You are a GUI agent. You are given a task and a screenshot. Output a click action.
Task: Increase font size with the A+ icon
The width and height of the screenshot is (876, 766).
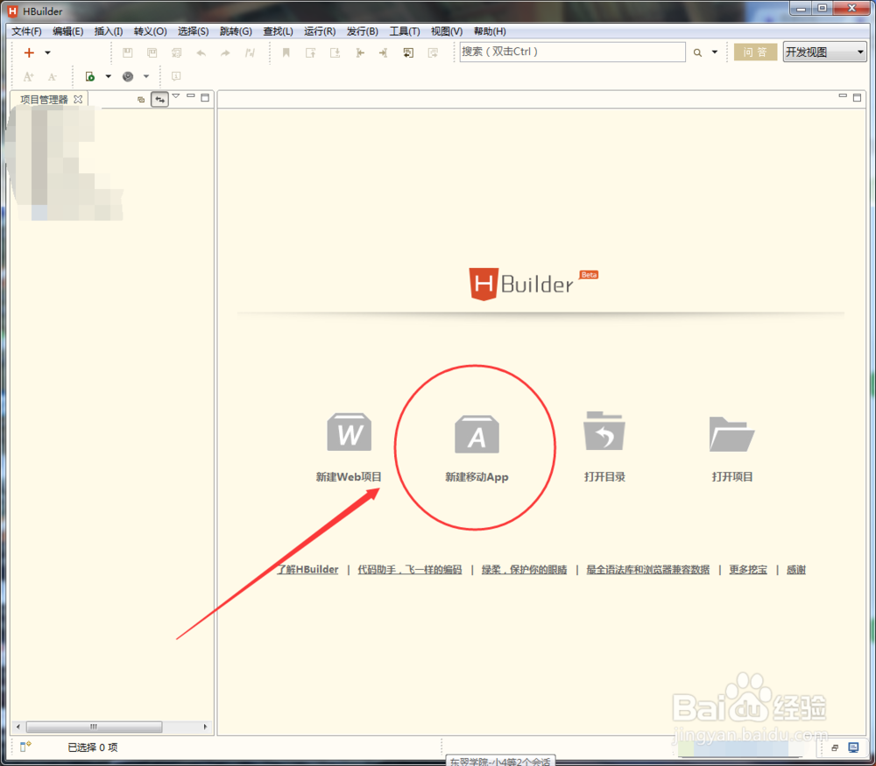click(x=29, y=76)
